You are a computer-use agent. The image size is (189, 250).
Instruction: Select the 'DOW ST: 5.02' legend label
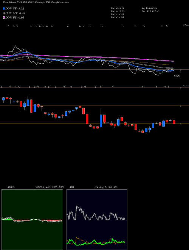click(x=15, y=9)
